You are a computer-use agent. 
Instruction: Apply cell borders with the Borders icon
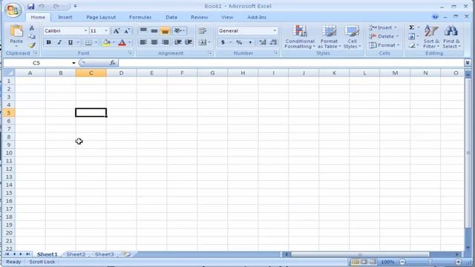(88, 42)
